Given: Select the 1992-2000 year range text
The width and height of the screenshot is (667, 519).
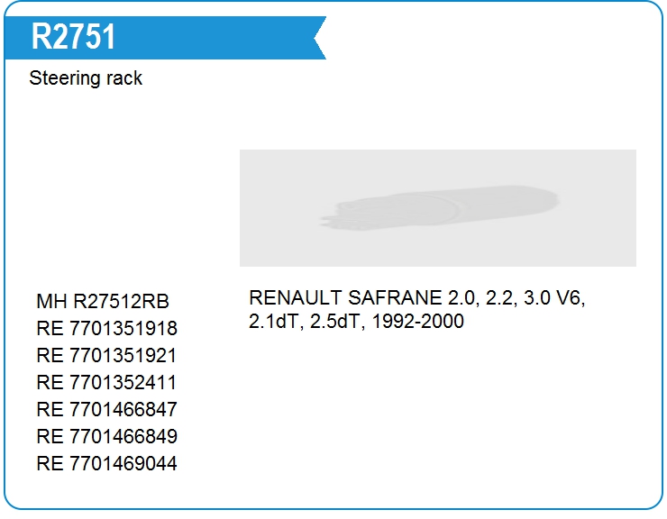Looking at the screenshot, I should [417, 321].
